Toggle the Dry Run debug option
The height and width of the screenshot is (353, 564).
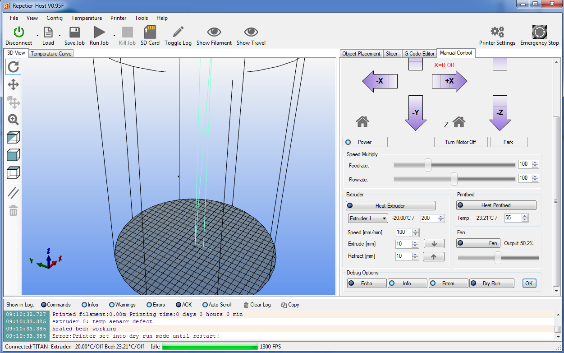(x=491, y=283)
